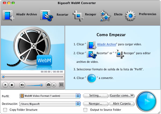This screenshot has height=114, width=161.
Task: Start conversion with the big blue button
Action: (146, 101)
